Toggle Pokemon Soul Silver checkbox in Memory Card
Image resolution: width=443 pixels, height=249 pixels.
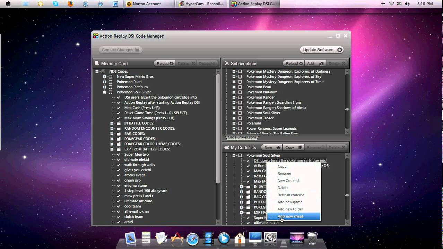click(x=111, y=92)
